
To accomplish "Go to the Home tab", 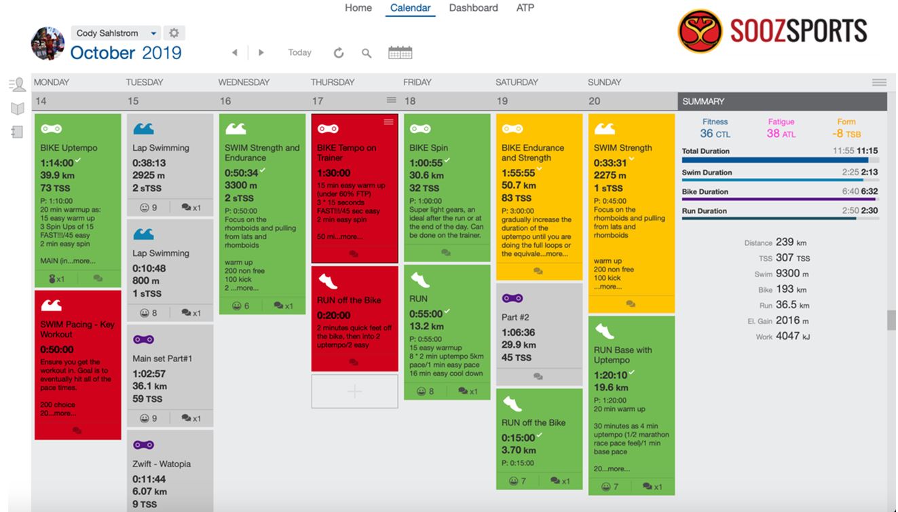I will (x=358, y=8).
